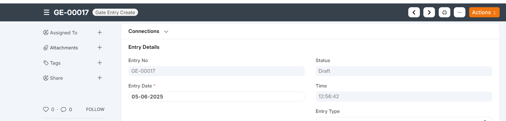Toggle the sidebar hamburger menu icon
Screen dimensions: 506x121
(46, 12)
